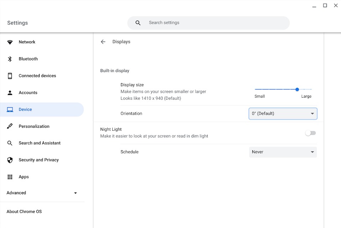Screen dimensions: 341x228
Task: Select the Accounts person icon
Action: pyautogui.click(x=10, y=92)
